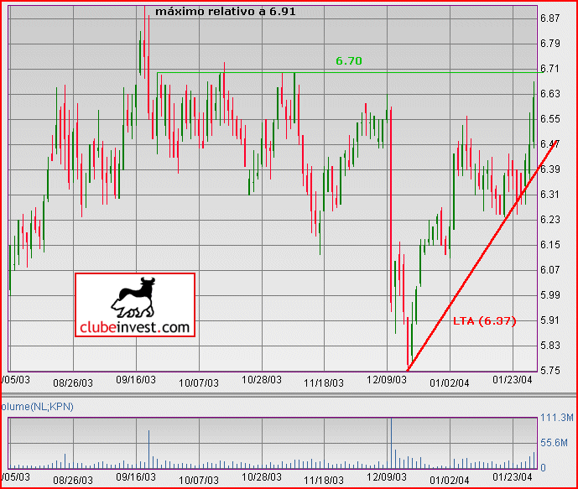578x489 pixels.
Task: Click the clubeinvest.com text in logo
Action: [x=135, y=327]
